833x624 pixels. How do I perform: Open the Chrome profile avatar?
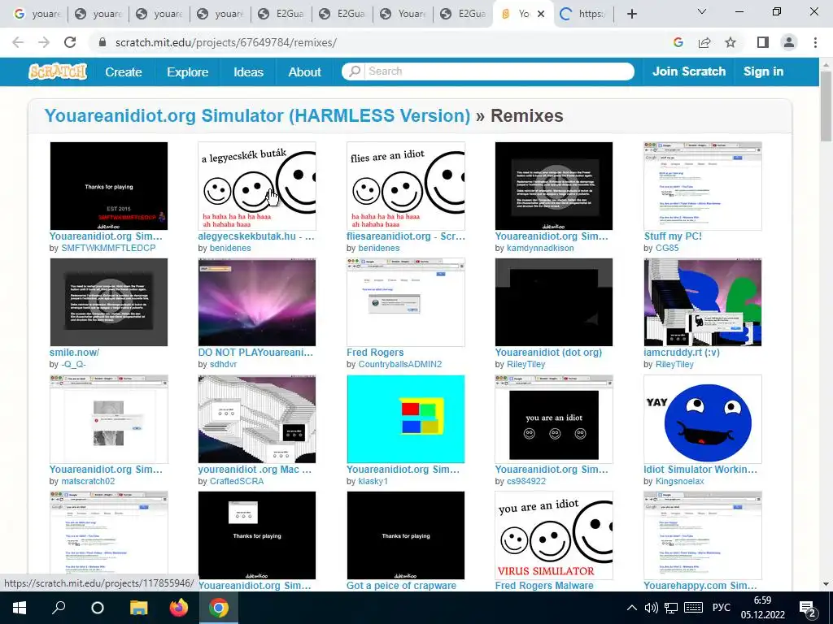tap(789, 42)
